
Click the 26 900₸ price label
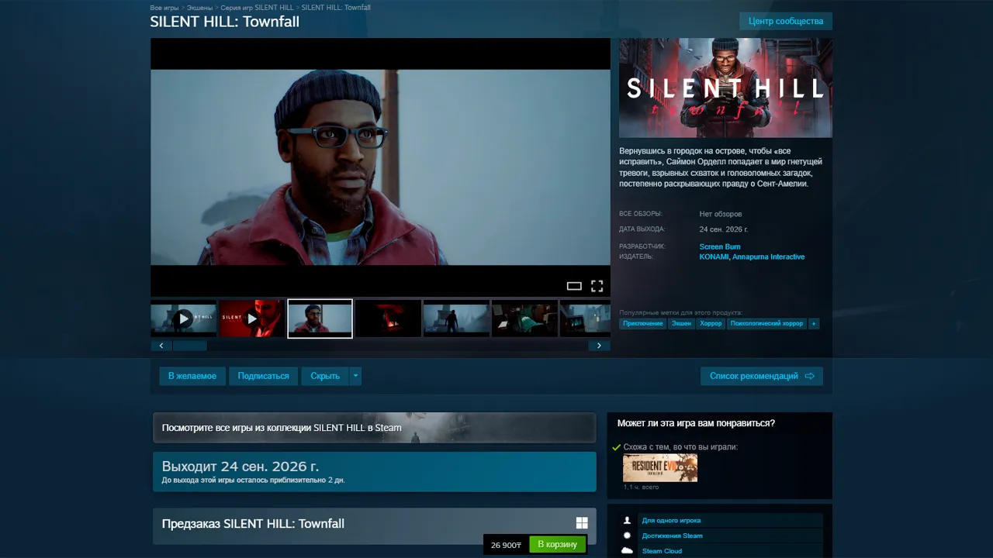506,545
